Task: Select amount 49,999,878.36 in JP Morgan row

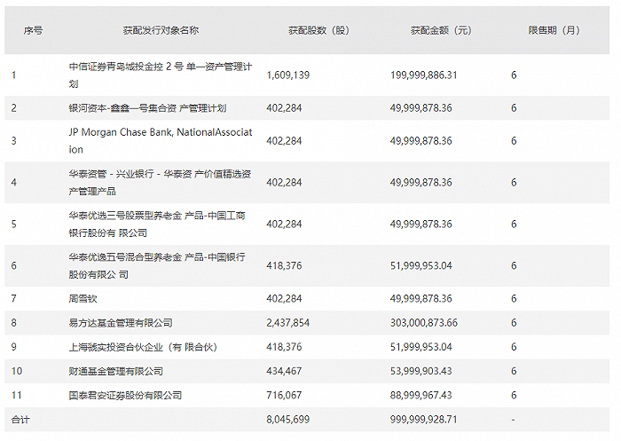Action: click(x=421, y=141)
